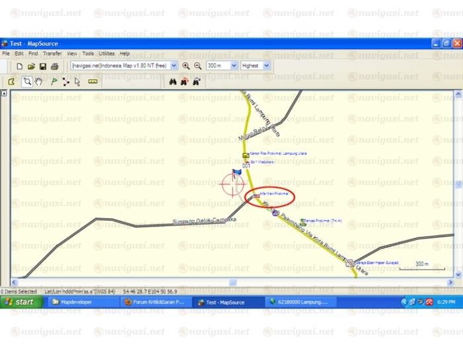463x347 pixels.
Task: Click the New file icon
Action: (x=20, y=66)
